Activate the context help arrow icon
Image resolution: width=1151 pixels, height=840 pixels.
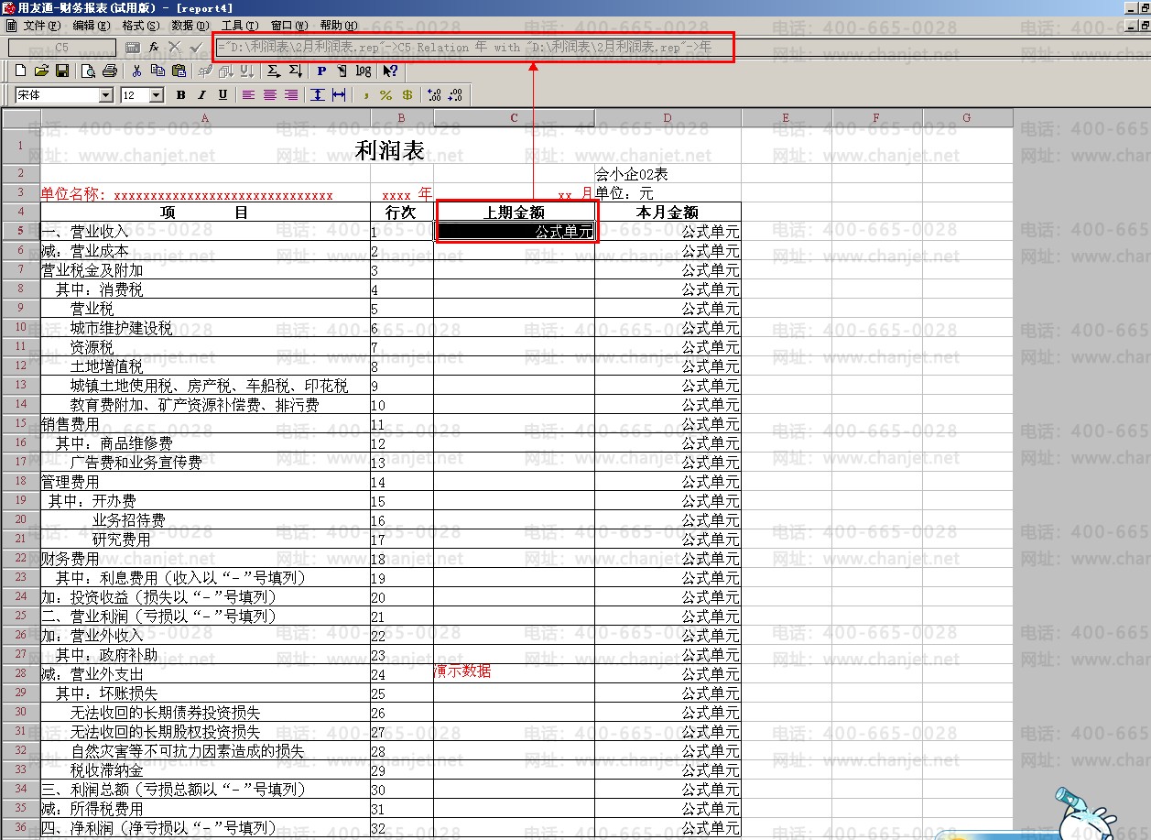(x=390, y=71)
